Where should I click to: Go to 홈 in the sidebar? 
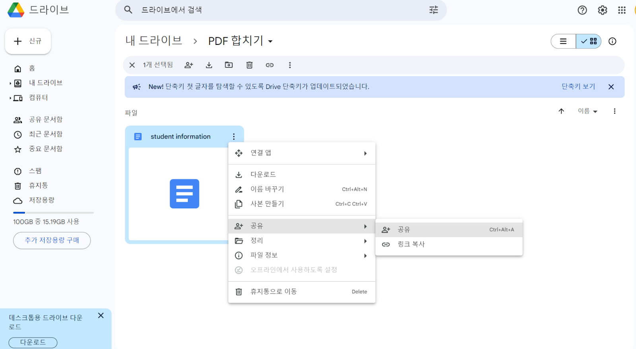click(32, 68)
